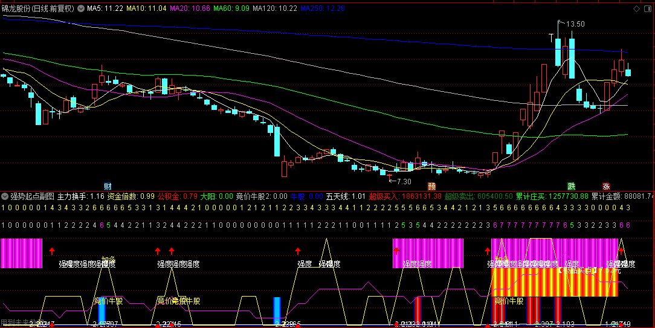Click the 超级买入: 1863131.38 value

tap(405, 196)
